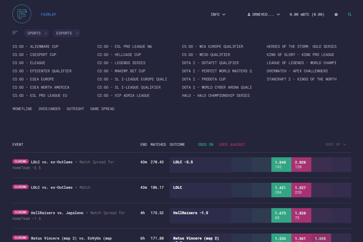Viewport: 363px width, 242px height.
Task: Remove the SPORTS filter chip
Action: pos(46,33)
